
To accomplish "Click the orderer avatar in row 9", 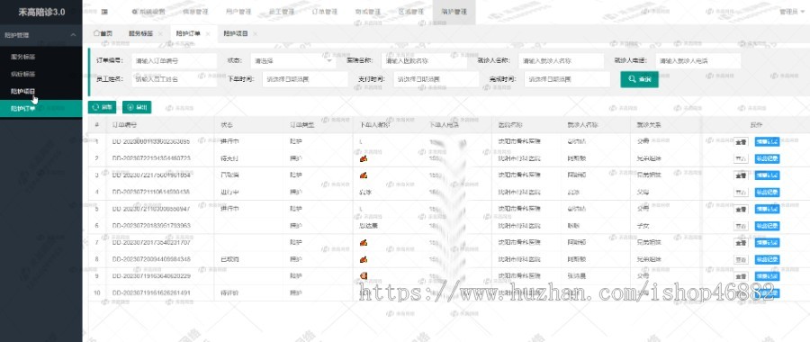I will (364, 276).
